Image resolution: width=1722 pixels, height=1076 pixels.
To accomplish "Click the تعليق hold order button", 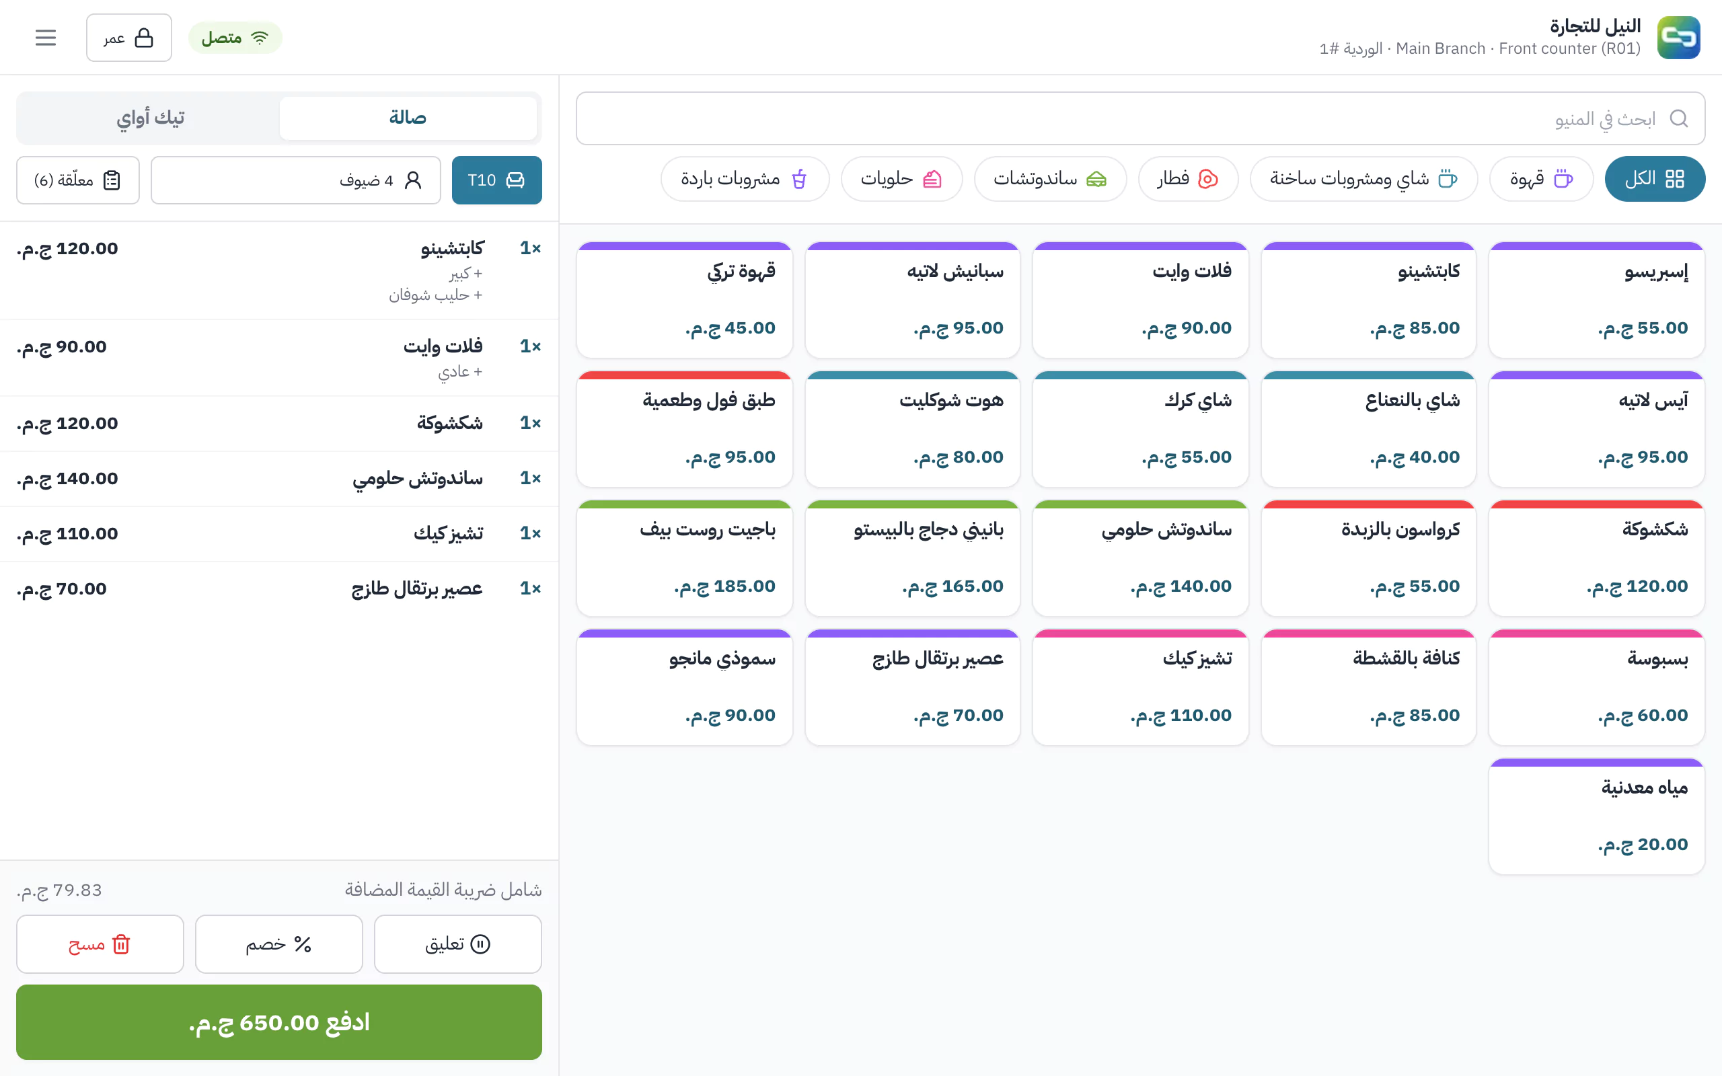I will pyautogui.click(x=457, y=944).
